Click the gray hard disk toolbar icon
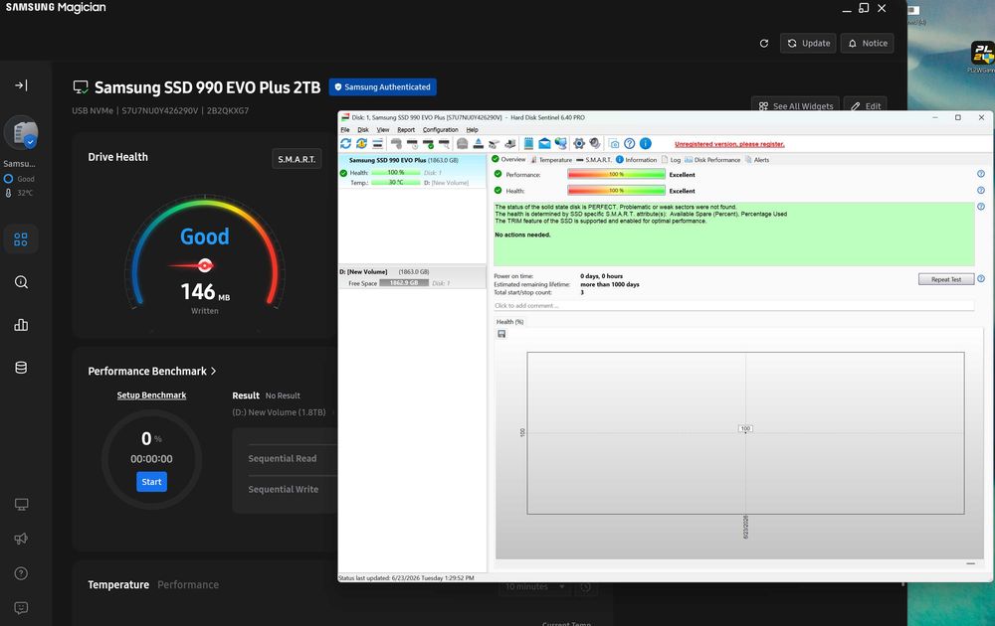Image resolution: width=995 pixels, height=626 pixels. pyautogui.click(x=462, y=144)
